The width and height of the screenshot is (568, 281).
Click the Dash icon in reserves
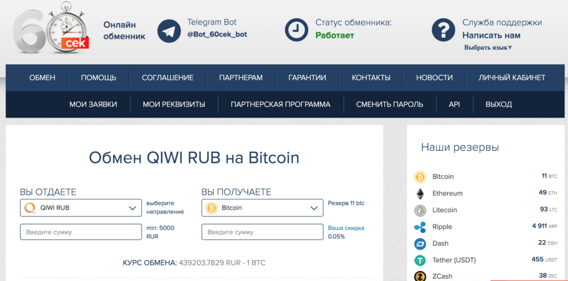[420, 243]
